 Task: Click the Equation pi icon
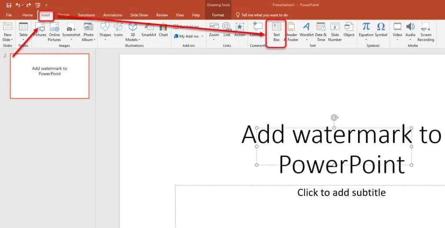(366, 27)
